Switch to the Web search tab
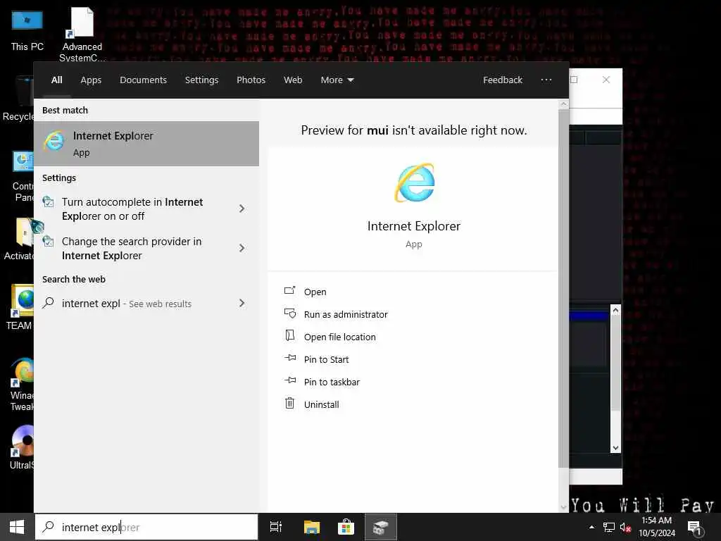This screenshot has height=541, width=721. tap(293, 80)
